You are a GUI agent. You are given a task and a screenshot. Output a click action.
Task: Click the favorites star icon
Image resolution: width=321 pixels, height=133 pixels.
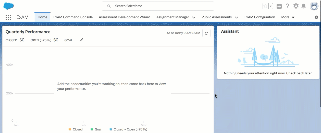click(265, 6)
